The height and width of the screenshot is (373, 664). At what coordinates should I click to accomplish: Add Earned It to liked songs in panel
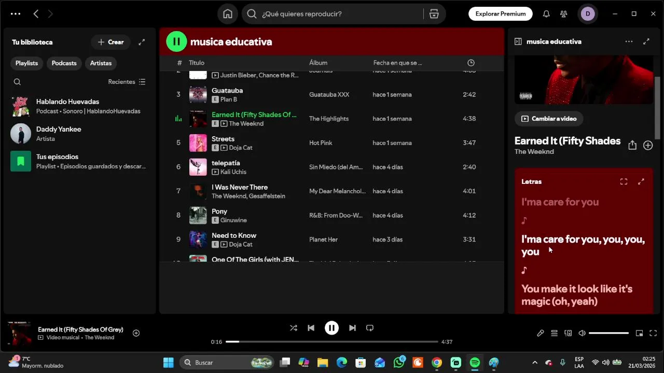point(648,146)
